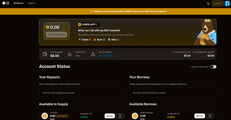
Task: Click the Account Health warning triangle icon
Action: (93, 54)
